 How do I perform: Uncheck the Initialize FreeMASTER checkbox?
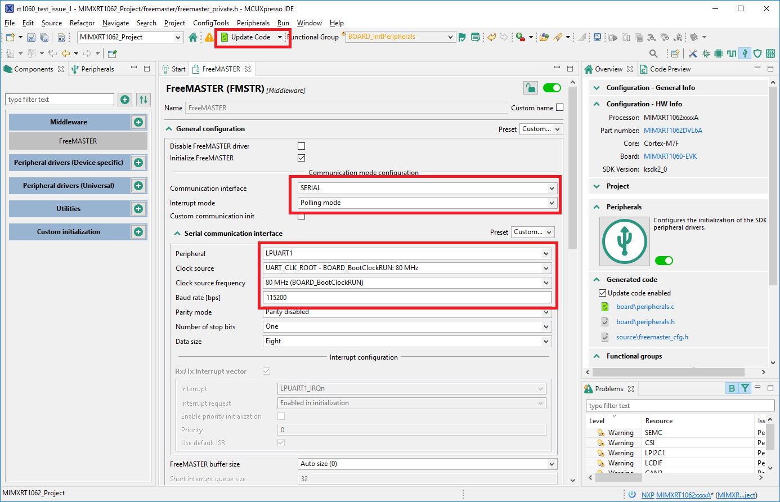tap(301, 158)
